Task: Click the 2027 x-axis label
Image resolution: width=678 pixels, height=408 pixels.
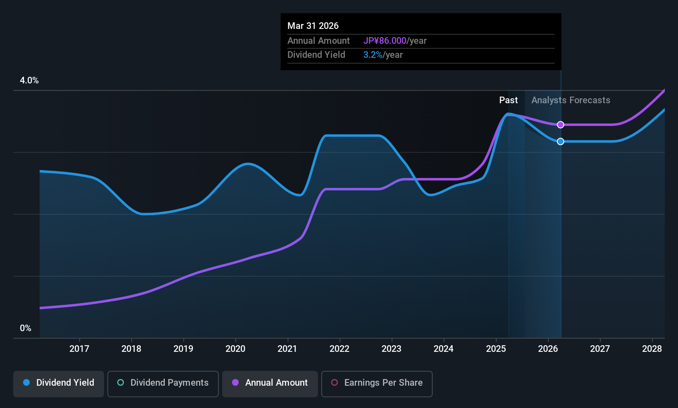Action: 600,349
